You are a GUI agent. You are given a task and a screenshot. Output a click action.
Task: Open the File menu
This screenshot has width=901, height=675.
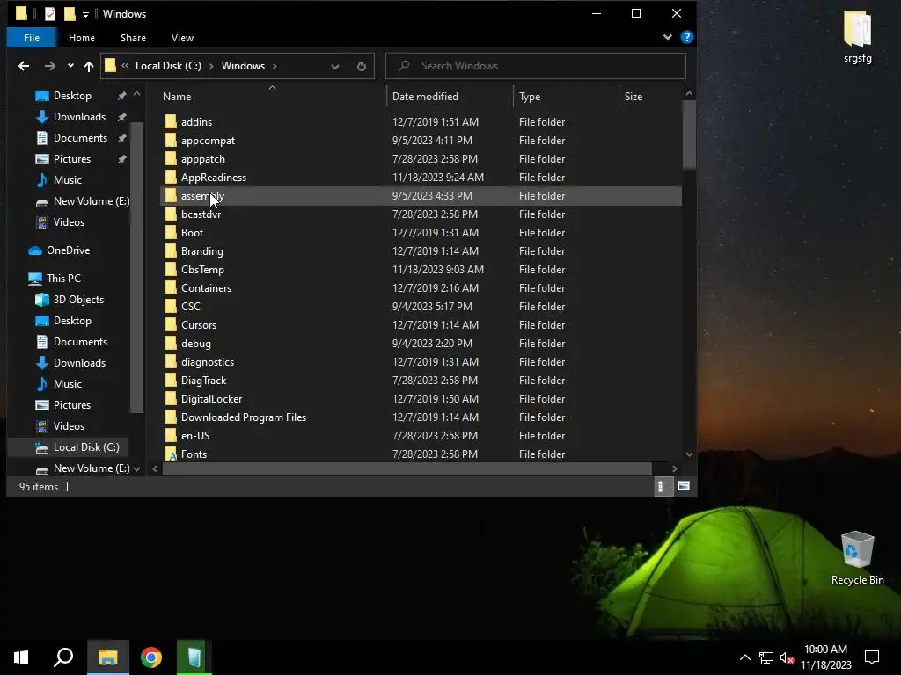point(32,38)
